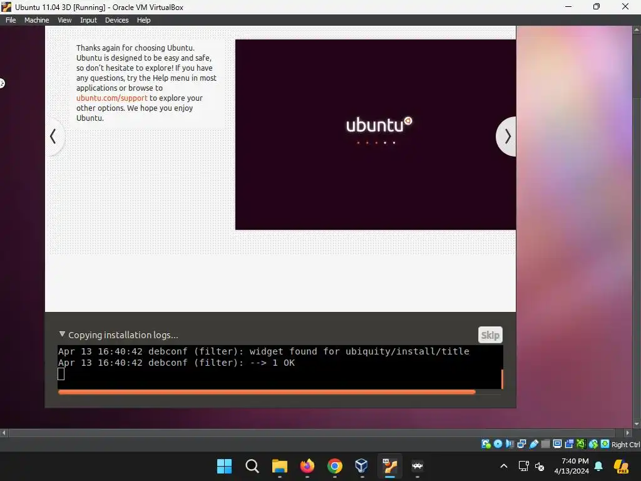
Task: Open the notification bell in taskbar
Action: coord(598,466)
